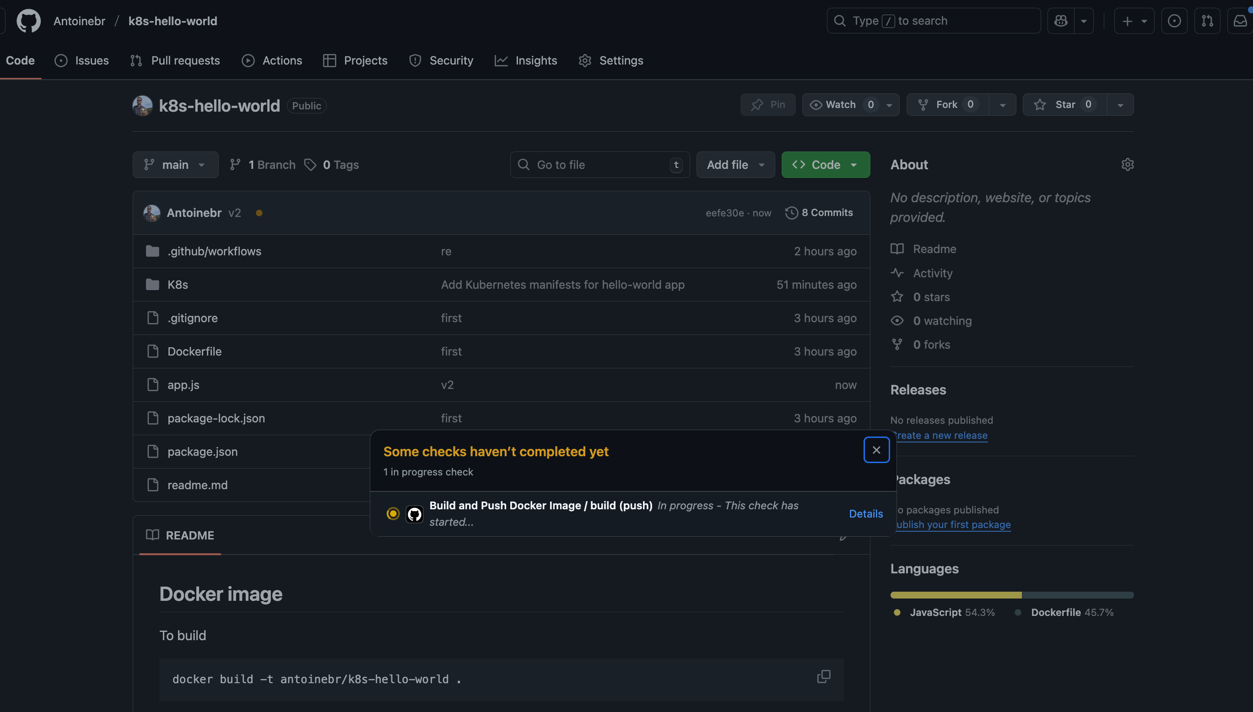1253x712 pixels.
Task: Expand the main branch dropdown
Action: 175,165
